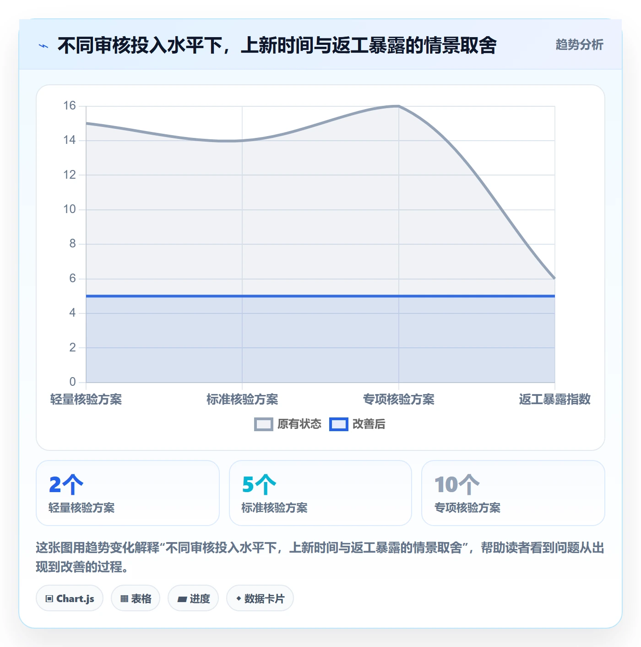This screenshot has height=647, width=641.
Task: Open the 5个 标准核验方案 stat card
Action: pyautogui.click(x=320, y=493)
